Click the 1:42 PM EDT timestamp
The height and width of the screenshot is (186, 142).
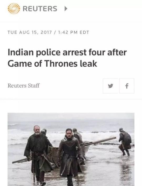[x=74, y=32]
